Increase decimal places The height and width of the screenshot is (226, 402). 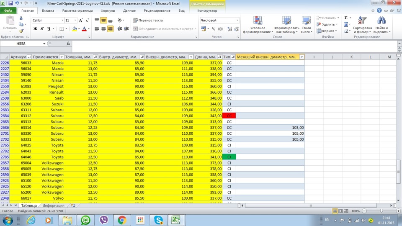tap(230, 29)
